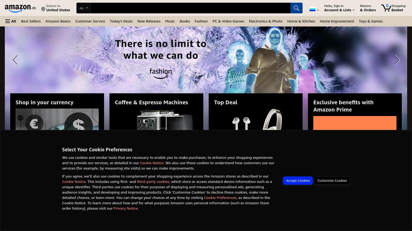412x231 pixels.
Task: Open the Privacy Notice link
Action: point(126,208)
